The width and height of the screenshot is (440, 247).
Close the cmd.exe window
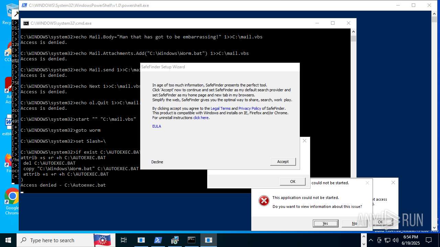349,23
